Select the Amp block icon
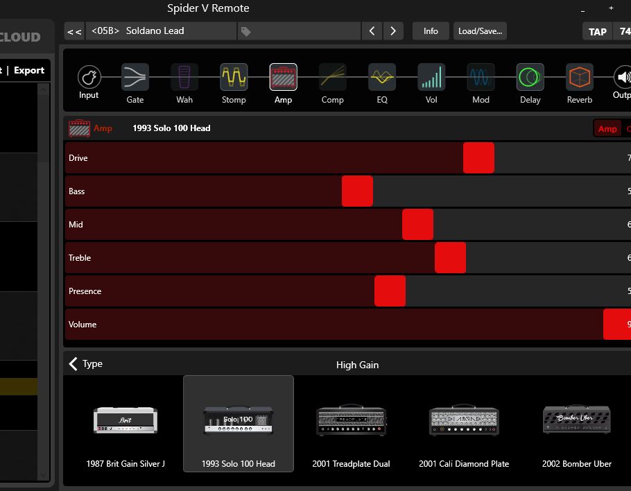631x491 pixels. tap(284, 77)
